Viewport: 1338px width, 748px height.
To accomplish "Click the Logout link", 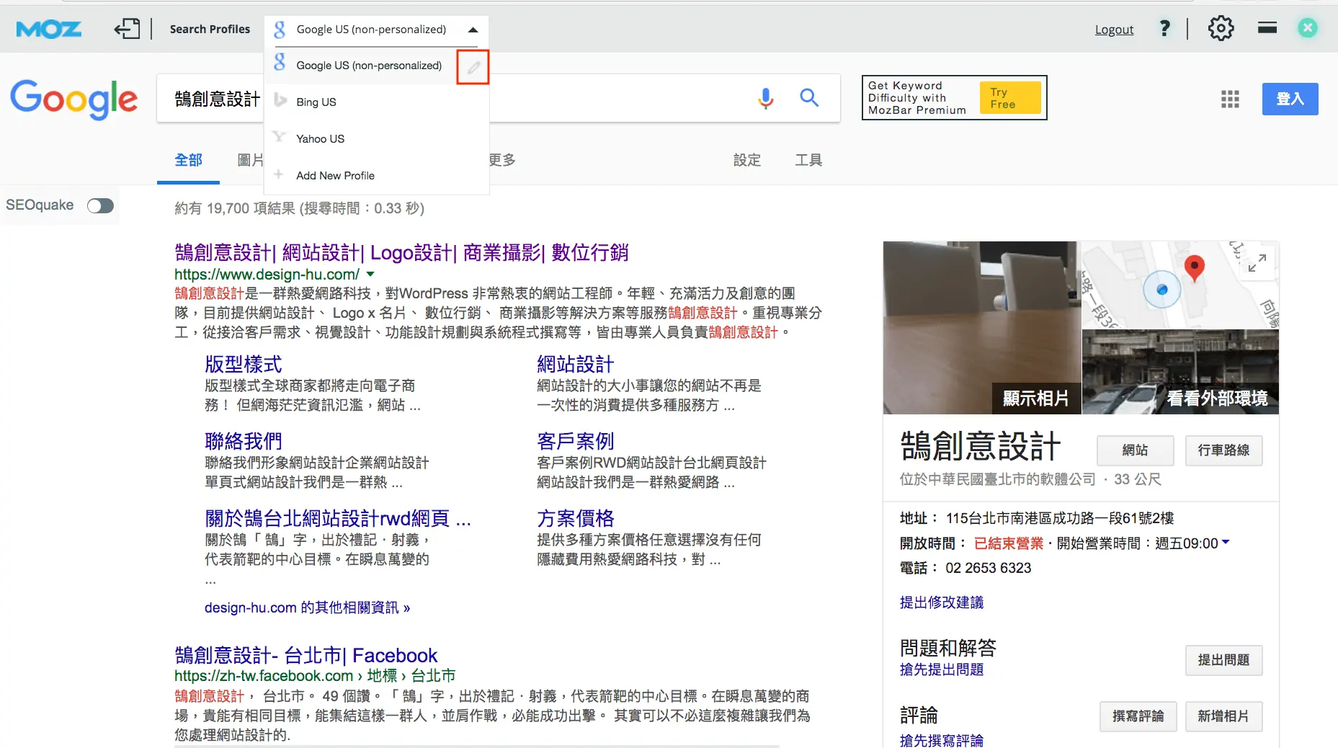I will pos(1114,30).
